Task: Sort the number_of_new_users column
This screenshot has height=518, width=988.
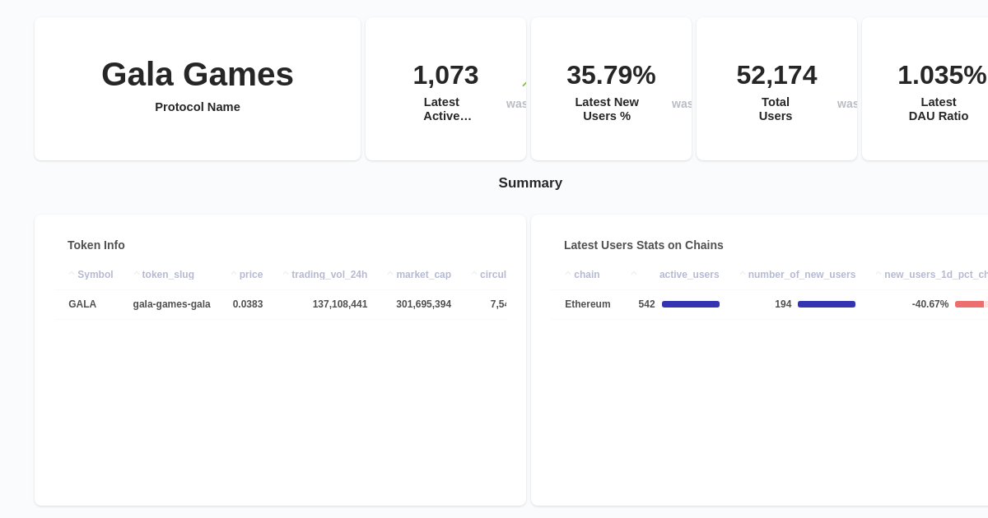Action: [x=741, y=275]
